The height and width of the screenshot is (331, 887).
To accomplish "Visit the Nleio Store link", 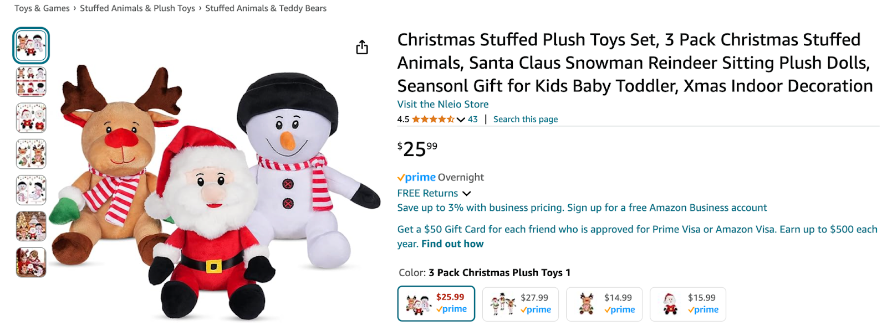I will click(442, 104).
